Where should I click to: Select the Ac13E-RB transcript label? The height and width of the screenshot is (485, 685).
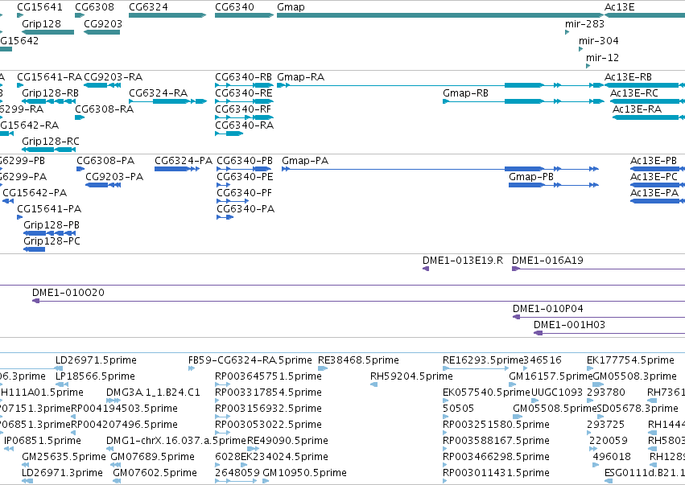click(x=628, y=77)
